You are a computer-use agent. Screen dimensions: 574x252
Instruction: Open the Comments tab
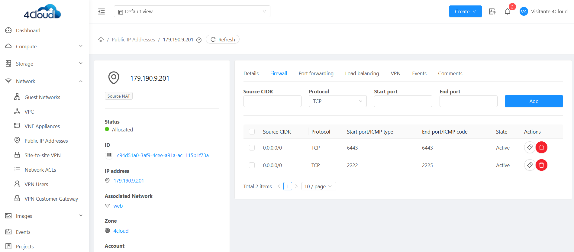tap(450, 73)
